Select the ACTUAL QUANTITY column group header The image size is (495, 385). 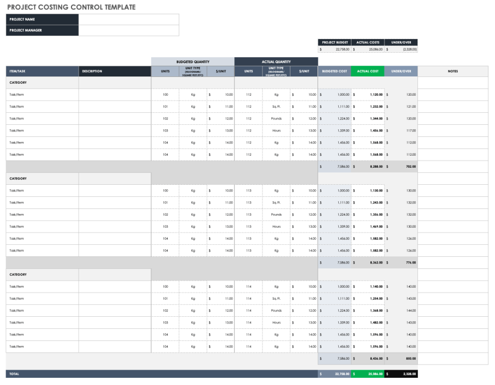tap(276, 61)
